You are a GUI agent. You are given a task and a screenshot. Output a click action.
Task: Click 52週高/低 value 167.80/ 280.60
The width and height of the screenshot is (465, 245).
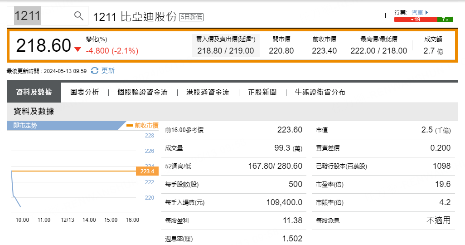point(275,166)
